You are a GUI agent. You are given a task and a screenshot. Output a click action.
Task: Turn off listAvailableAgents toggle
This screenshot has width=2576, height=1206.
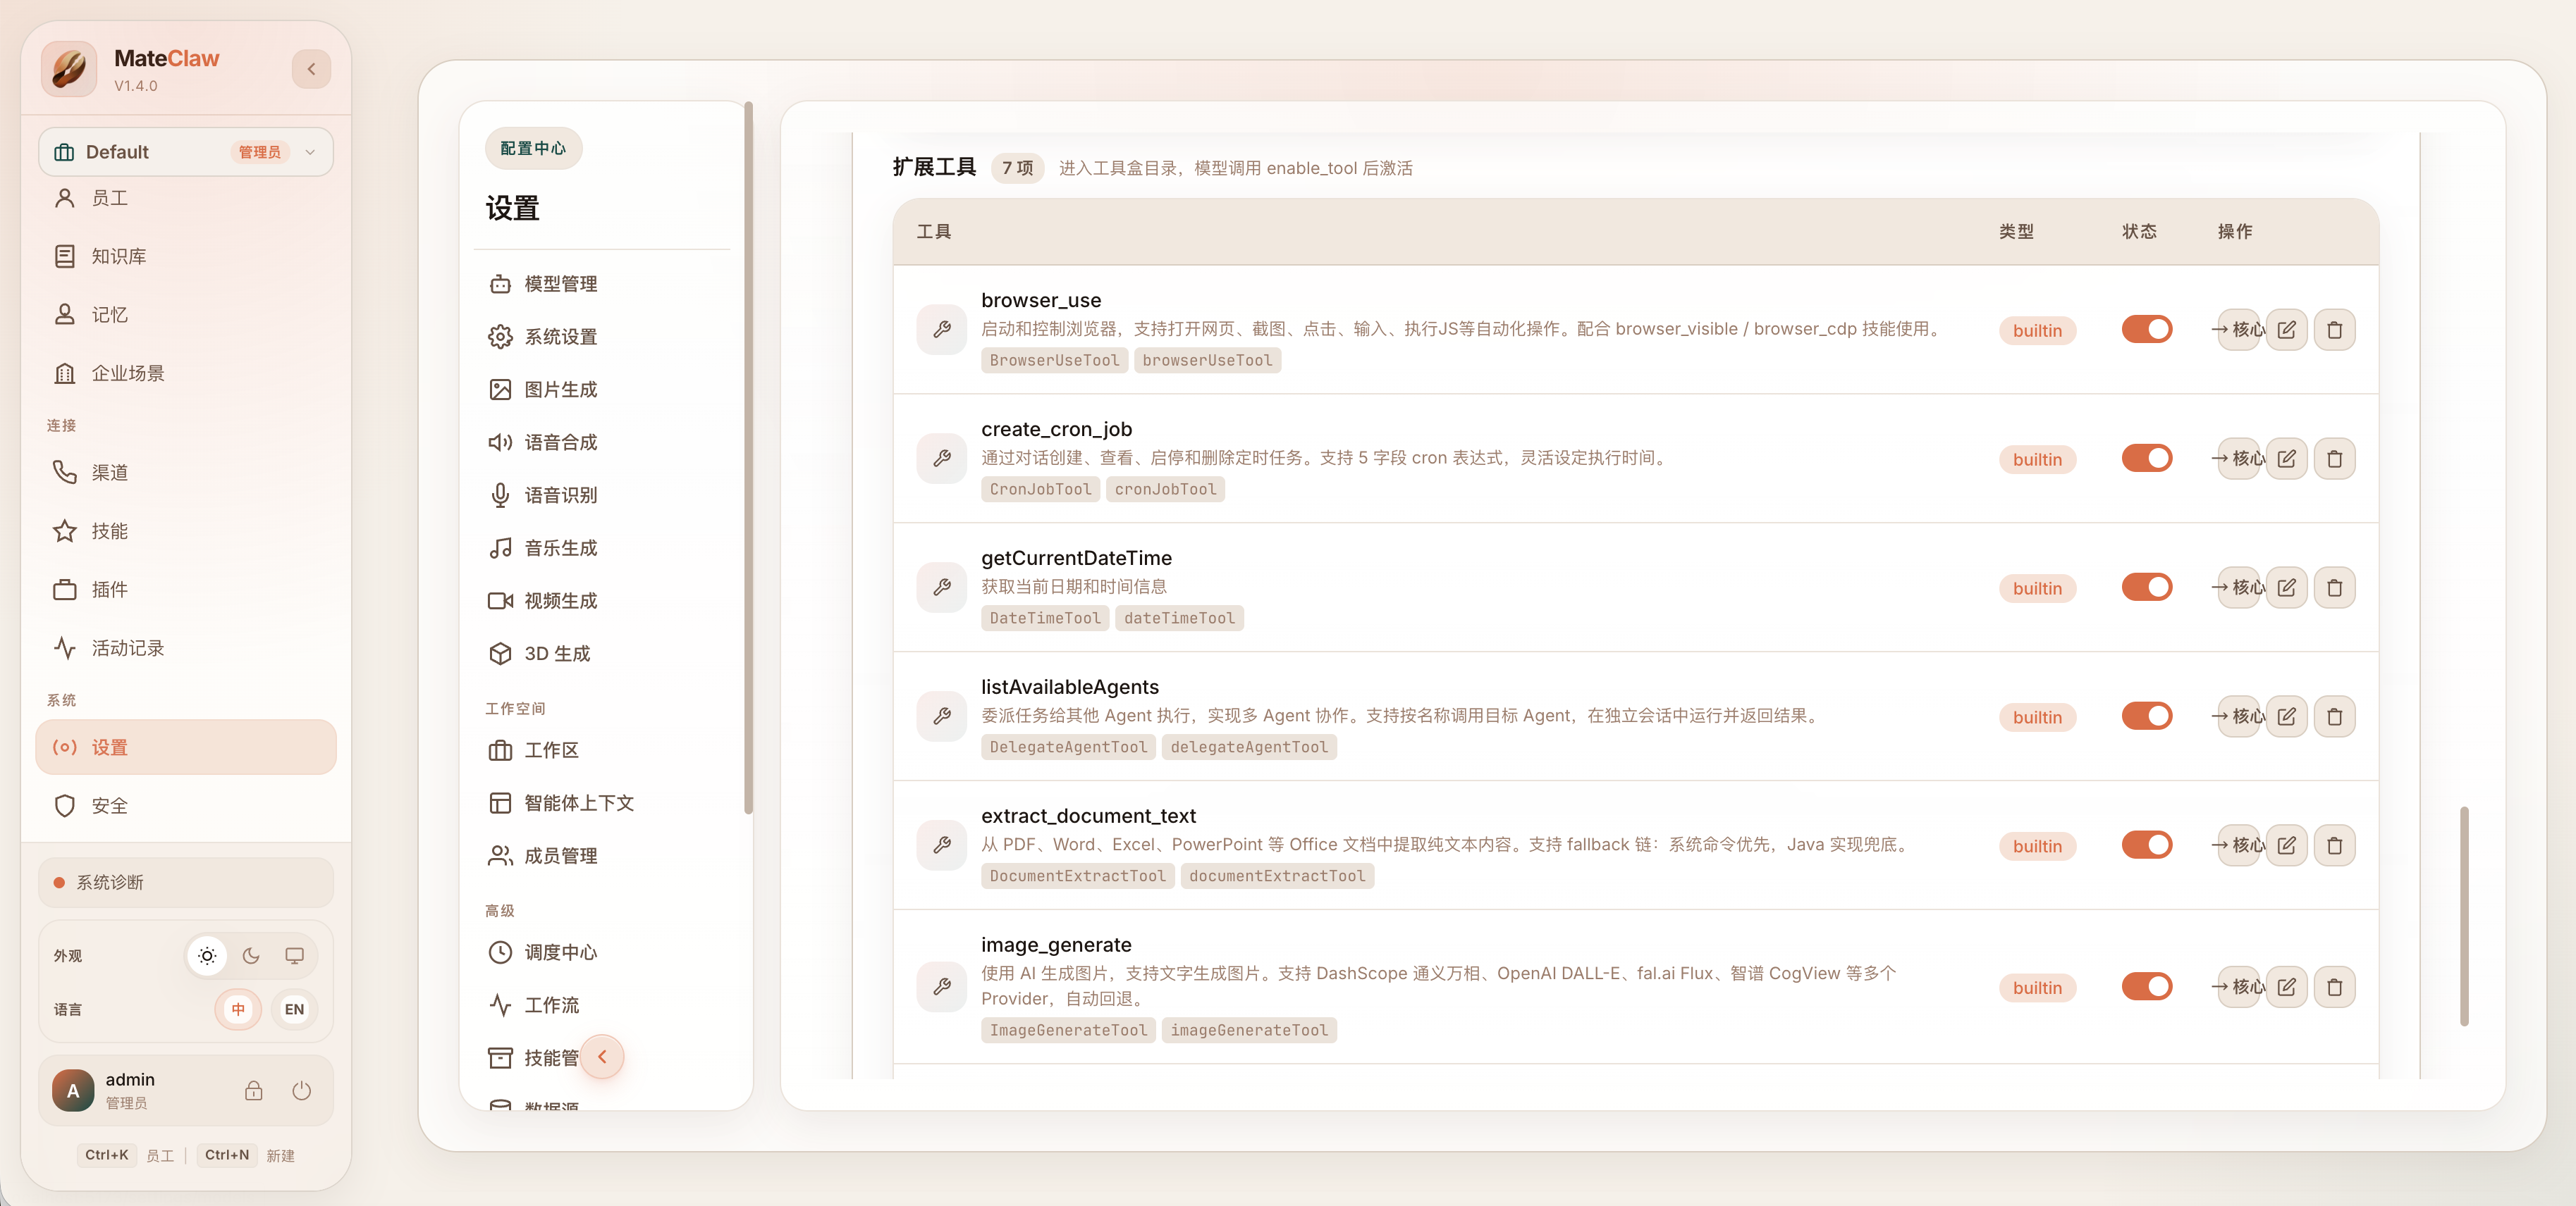tap(2146, 716)
